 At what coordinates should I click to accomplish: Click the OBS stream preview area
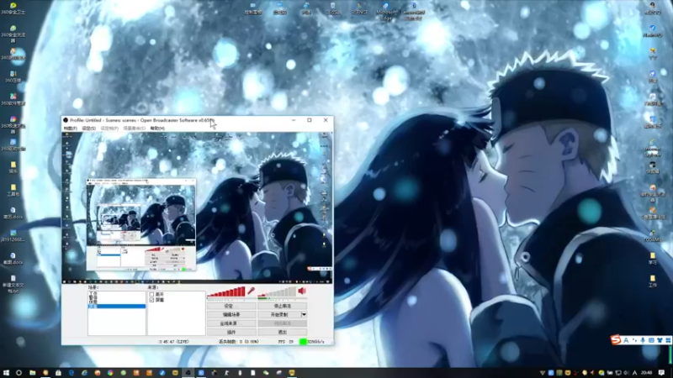point(198,207)
